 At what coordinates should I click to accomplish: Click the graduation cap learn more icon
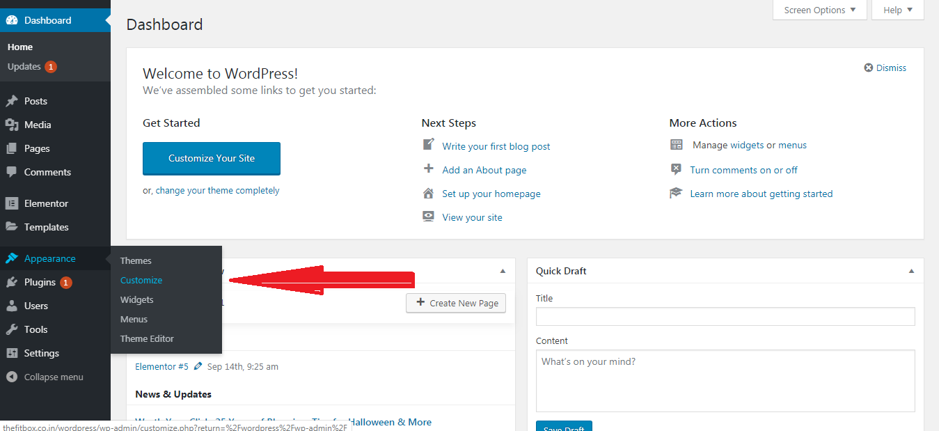(x=676, y=193)
